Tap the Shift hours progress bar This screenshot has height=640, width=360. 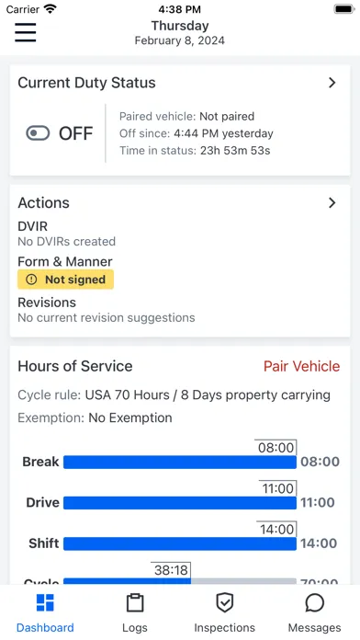pyautogui.click(x=180, y=543)
